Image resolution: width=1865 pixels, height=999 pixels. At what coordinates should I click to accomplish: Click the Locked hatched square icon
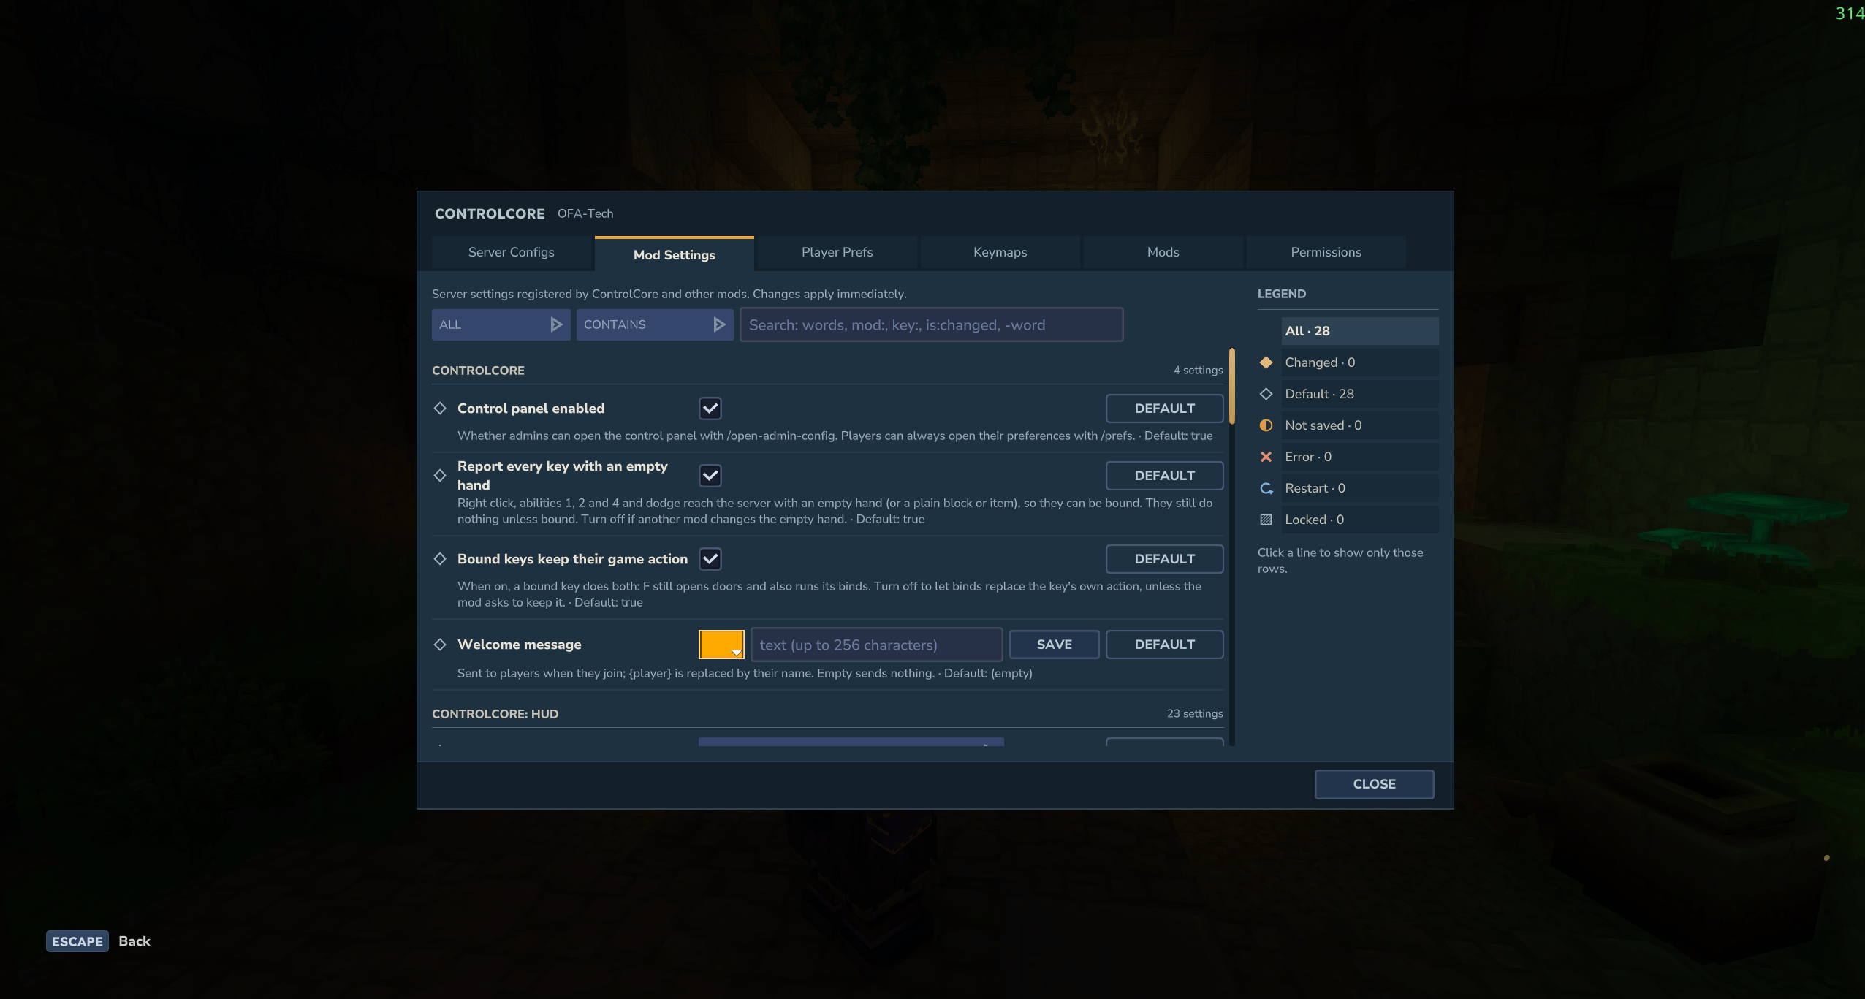(x=1266, y=520)
